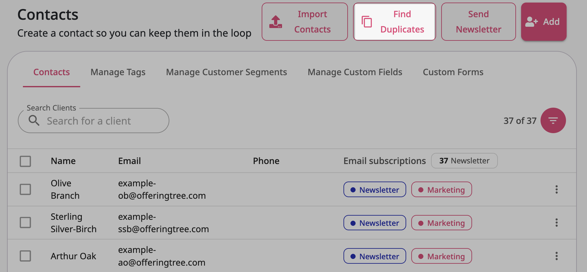The image size is (587, 272).
Task: Click the name Olive Branch
Action: pyautogui.click(x=65, y=190)
